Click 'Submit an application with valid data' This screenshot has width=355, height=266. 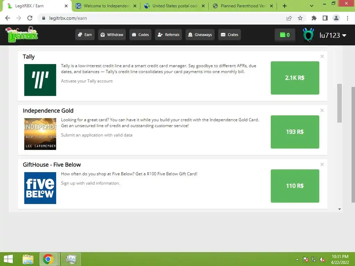97,135
